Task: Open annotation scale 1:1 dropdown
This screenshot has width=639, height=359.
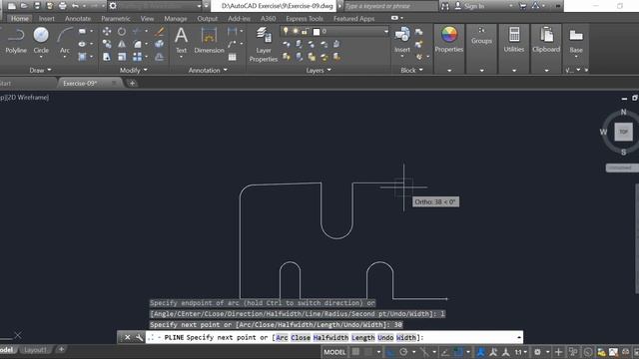Action: pyautogui.click(x=520, y=352)
